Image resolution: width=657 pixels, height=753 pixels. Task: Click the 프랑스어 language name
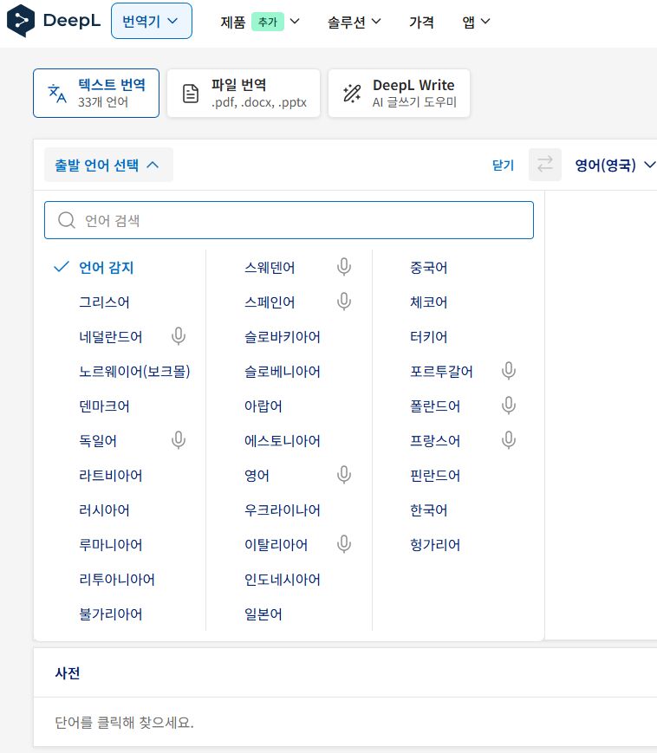coord(435,440)
